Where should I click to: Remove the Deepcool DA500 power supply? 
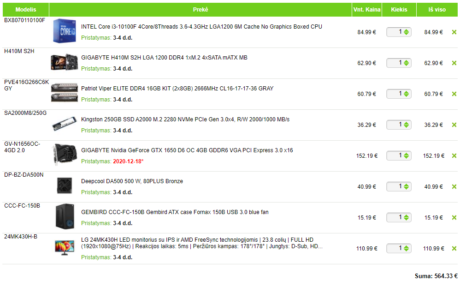click(454, 187)
